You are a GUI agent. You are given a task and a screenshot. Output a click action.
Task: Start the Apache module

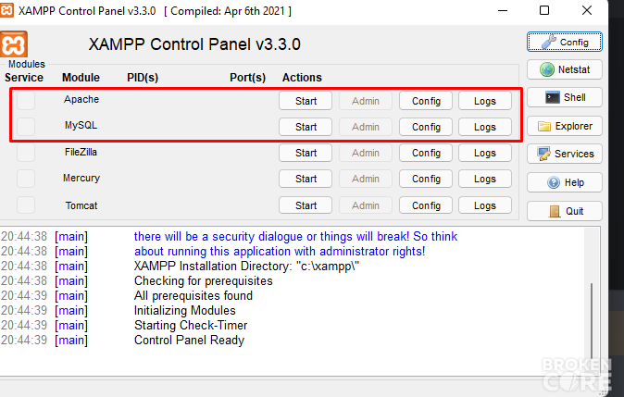pyautogui.click(x=306, y=101)
